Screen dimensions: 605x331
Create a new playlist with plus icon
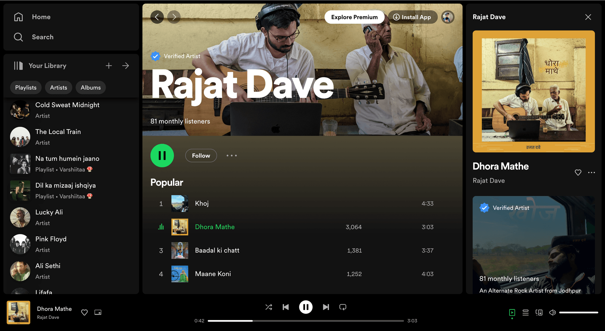[109, 66]
